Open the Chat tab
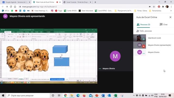174x98 pixels. point(164,24)
